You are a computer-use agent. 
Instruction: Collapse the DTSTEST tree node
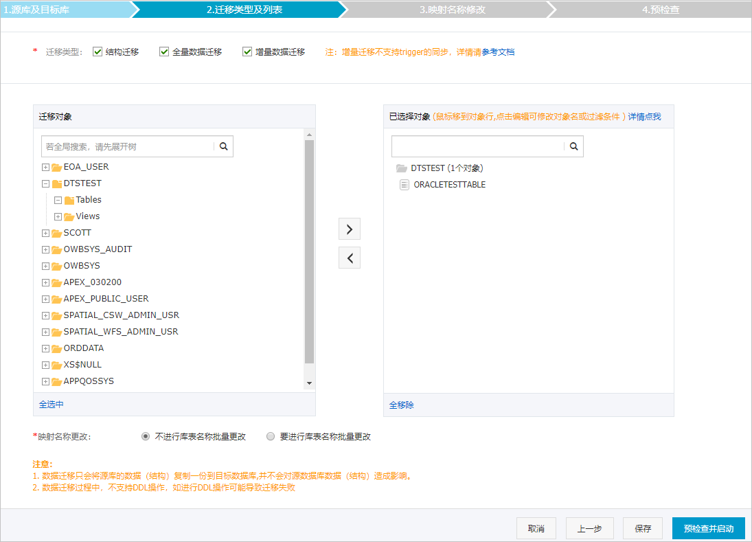[x=45, y=183]
